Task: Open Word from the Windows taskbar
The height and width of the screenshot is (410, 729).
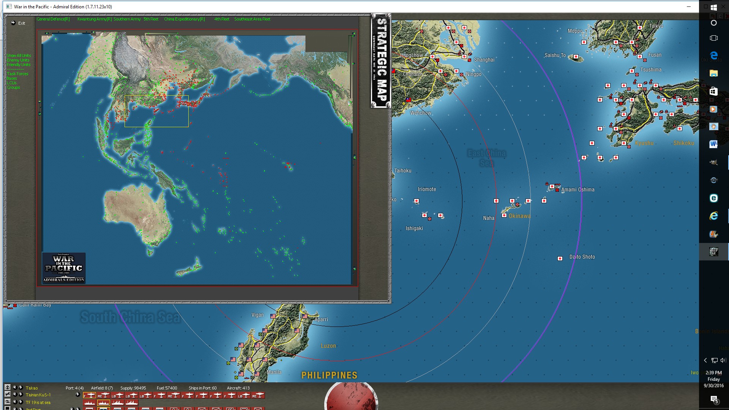Action: 713,144
